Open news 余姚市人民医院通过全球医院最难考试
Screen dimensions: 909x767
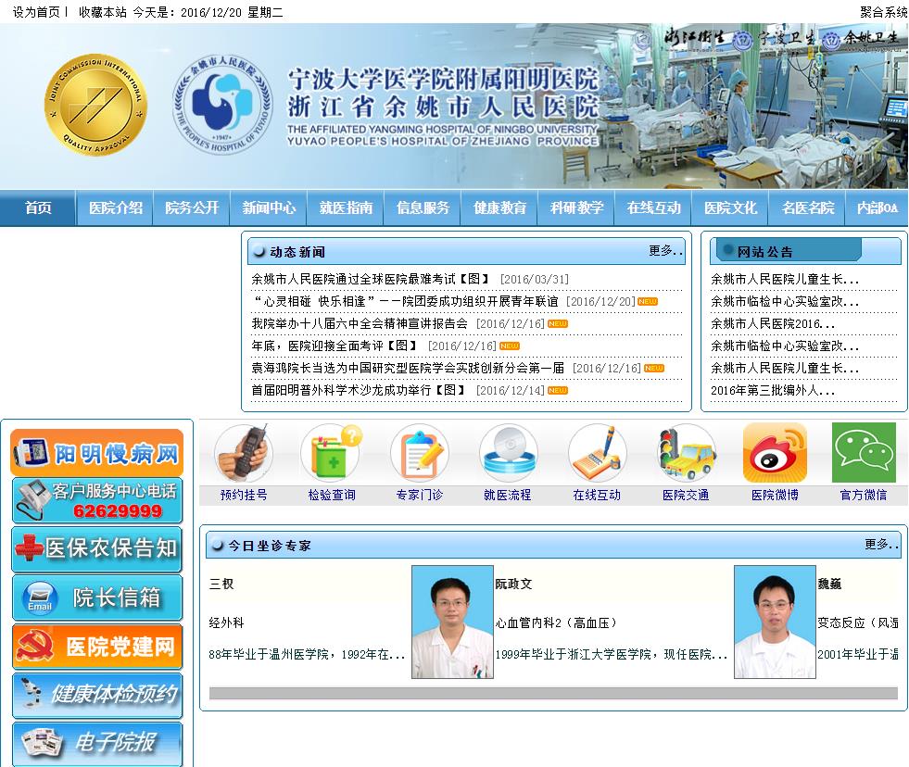pos(370,279)
